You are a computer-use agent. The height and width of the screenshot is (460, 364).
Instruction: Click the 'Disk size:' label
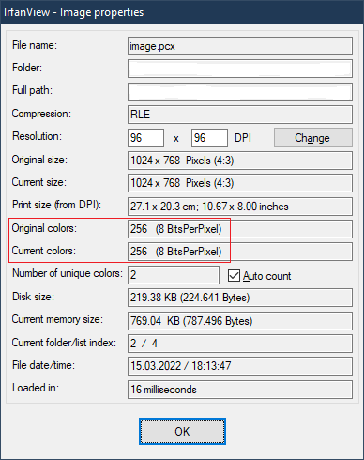[33, 297]
